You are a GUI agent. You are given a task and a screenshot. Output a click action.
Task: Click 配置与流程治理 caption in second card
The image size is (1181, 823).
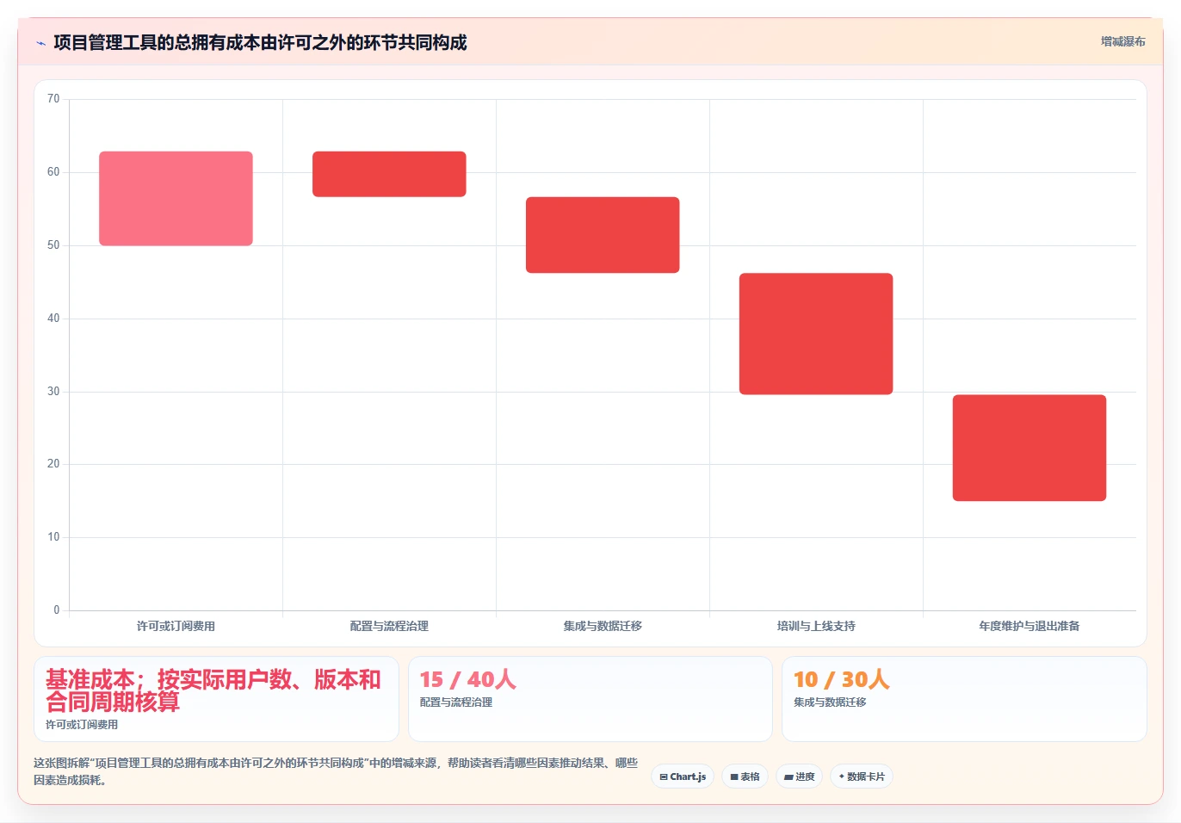click(456, 702)
